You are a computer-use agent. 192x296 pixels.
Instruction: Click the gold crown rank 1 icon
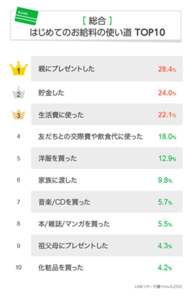coord(19,69)
